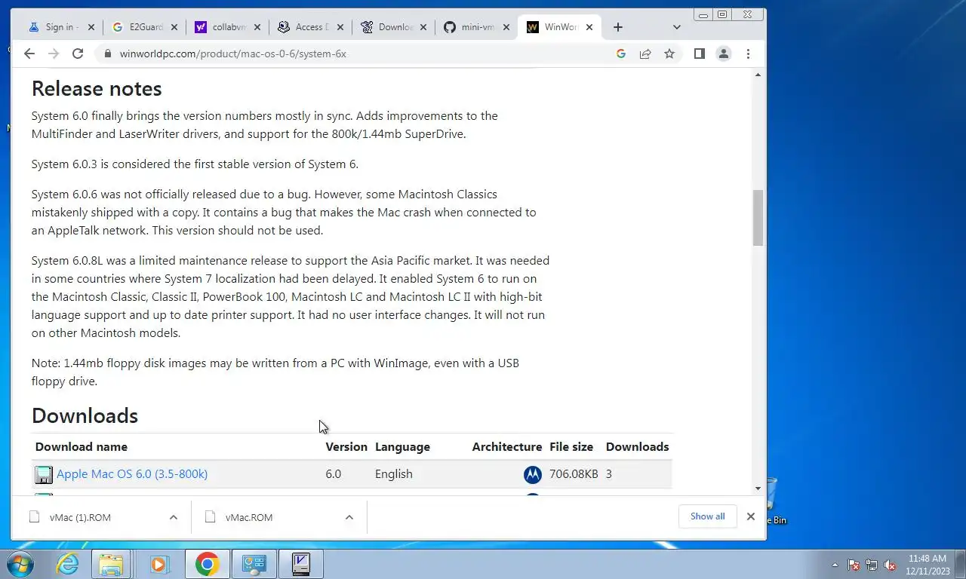This screenshot has width=966, height=579.
Task: Click the muted volume tray icon
Action: (x=890, y=565)
